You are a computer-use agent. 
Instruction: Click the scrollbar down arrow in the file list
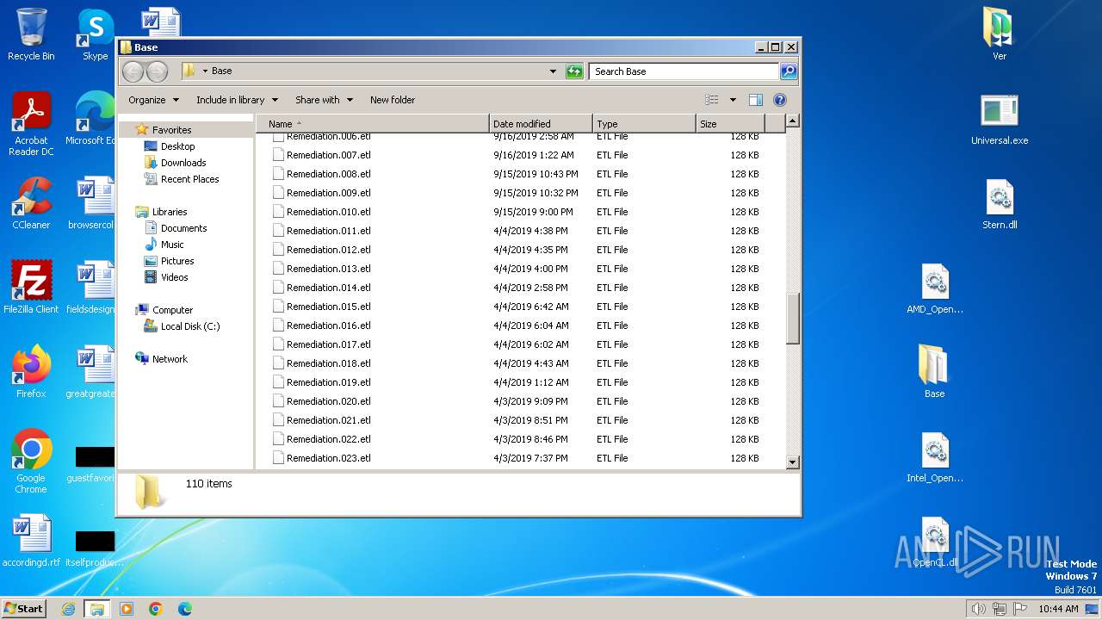pyautogui.click(x=793, y=462)
